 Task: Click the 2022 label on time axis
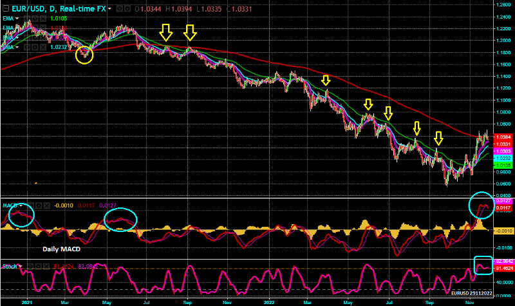269,302
